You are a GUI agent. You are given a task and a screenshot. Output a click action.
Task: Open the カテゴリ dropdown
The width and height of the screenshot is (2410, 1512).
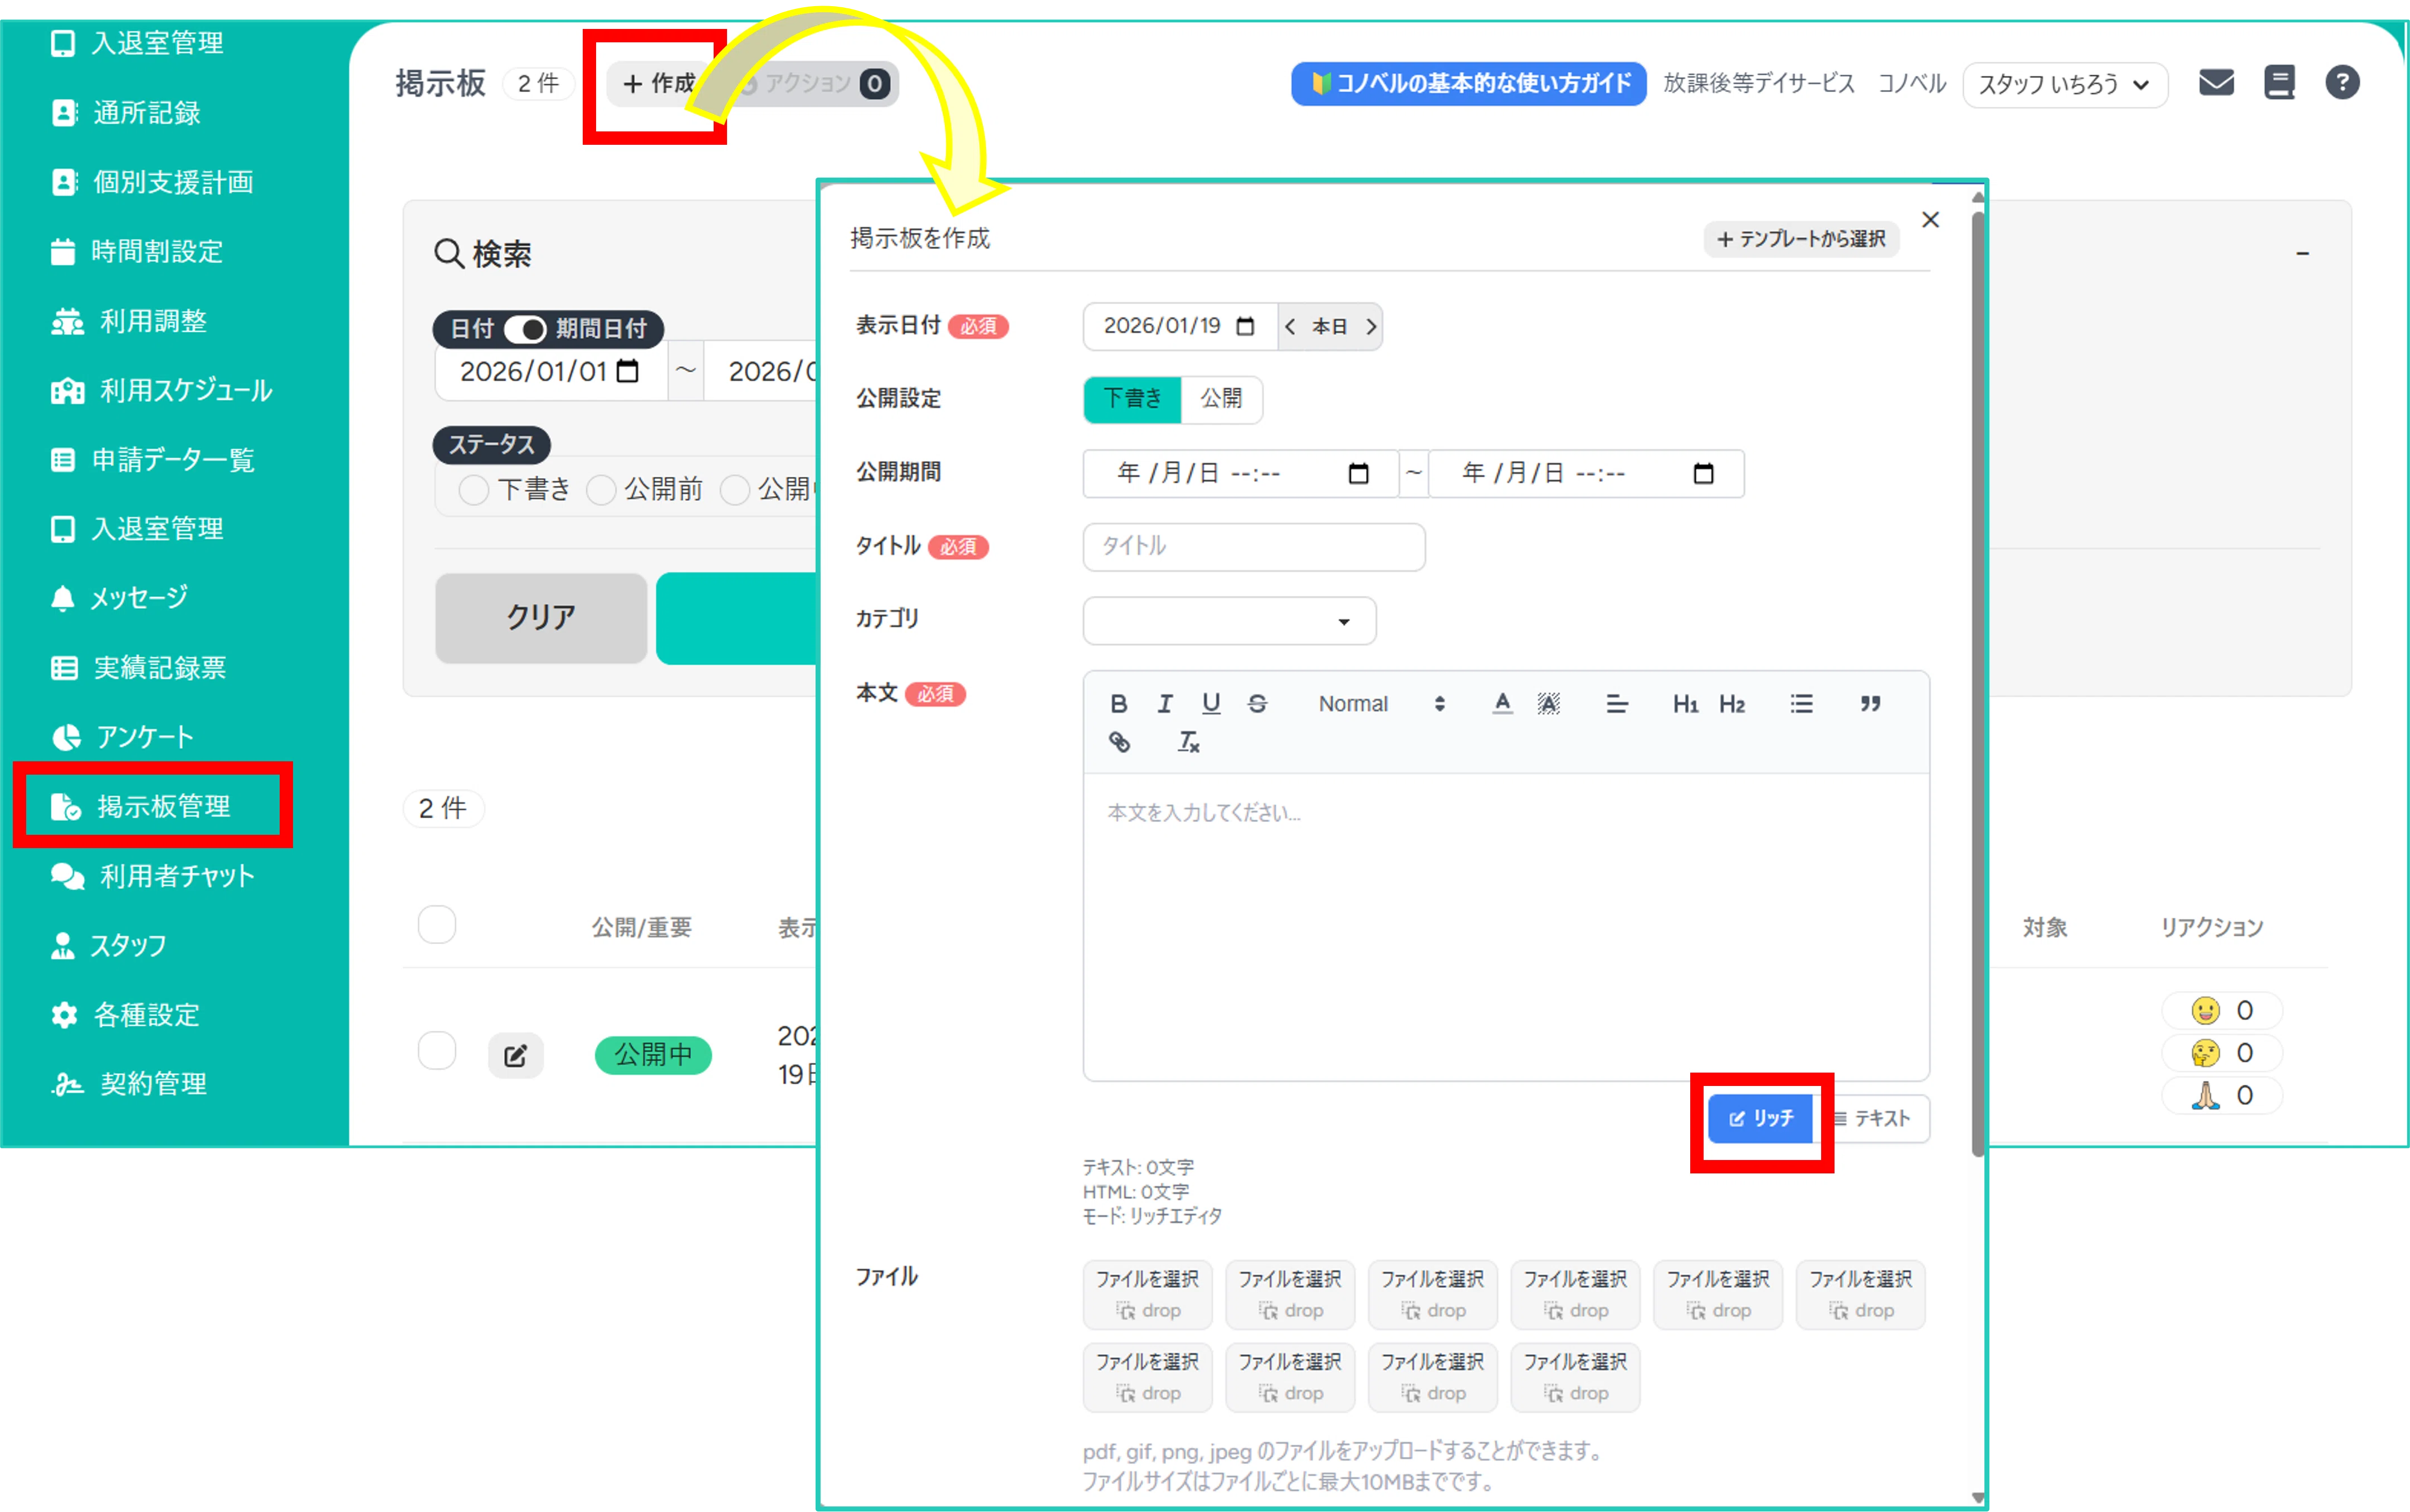tap(1230, 621)
